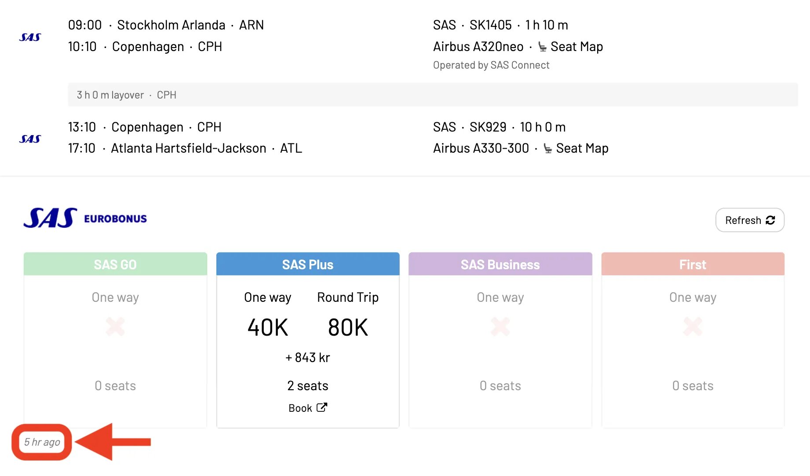Screen dimensions: 810x476
Task: Click '2 seats' in SAS Plus
Action: click(x=308, y=386)
